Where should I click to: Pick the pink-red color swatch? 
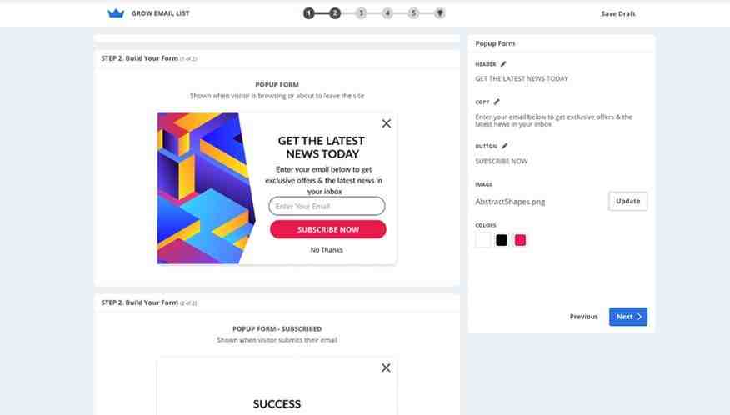(520, 240)
